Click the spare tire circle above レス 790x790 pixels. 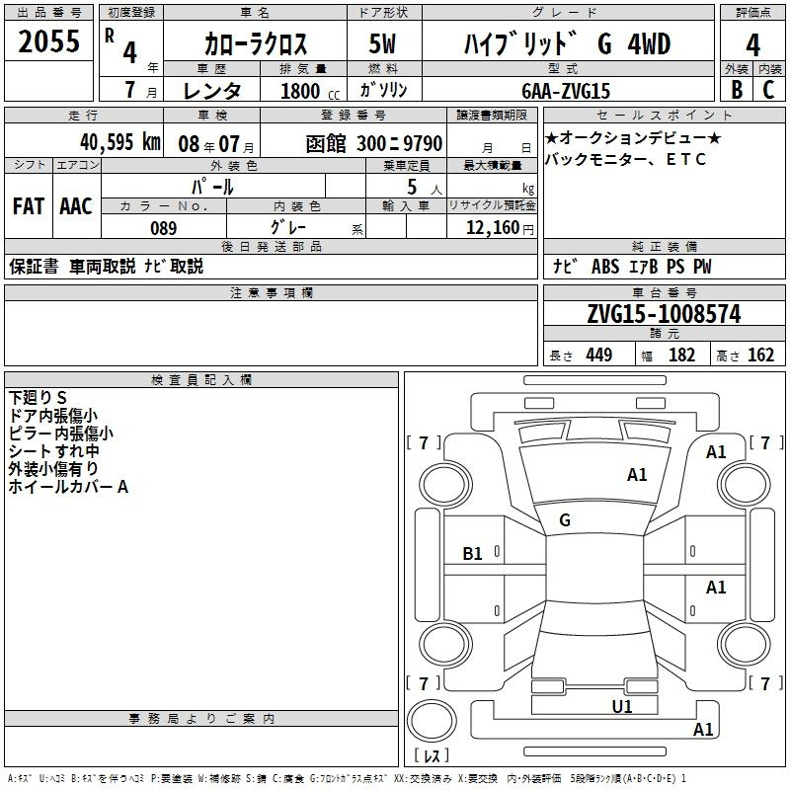tap(432, 721)
